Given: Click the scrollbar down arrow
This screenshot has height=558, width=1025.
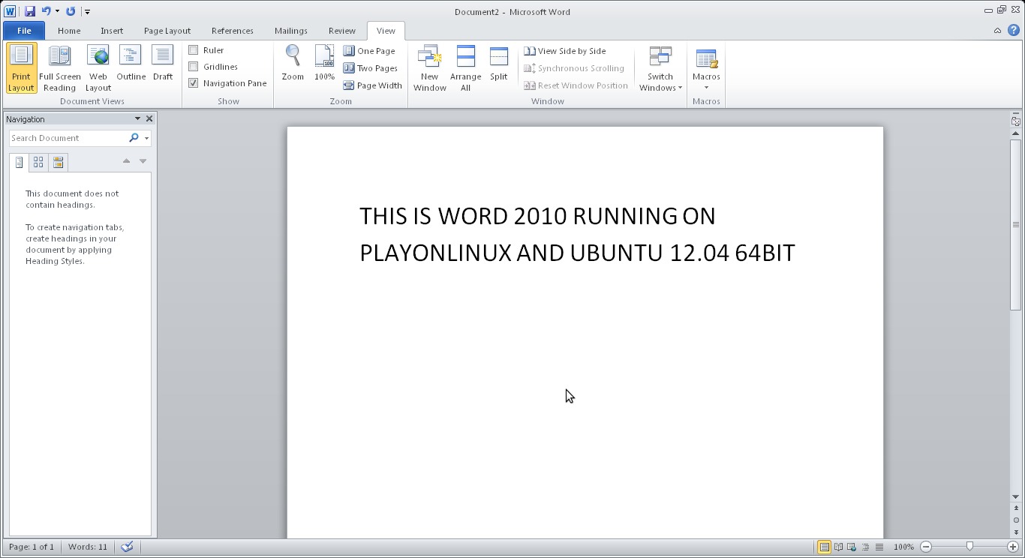Looking at the screenshot, I should pyautogui.click(x=1015, y=496).
